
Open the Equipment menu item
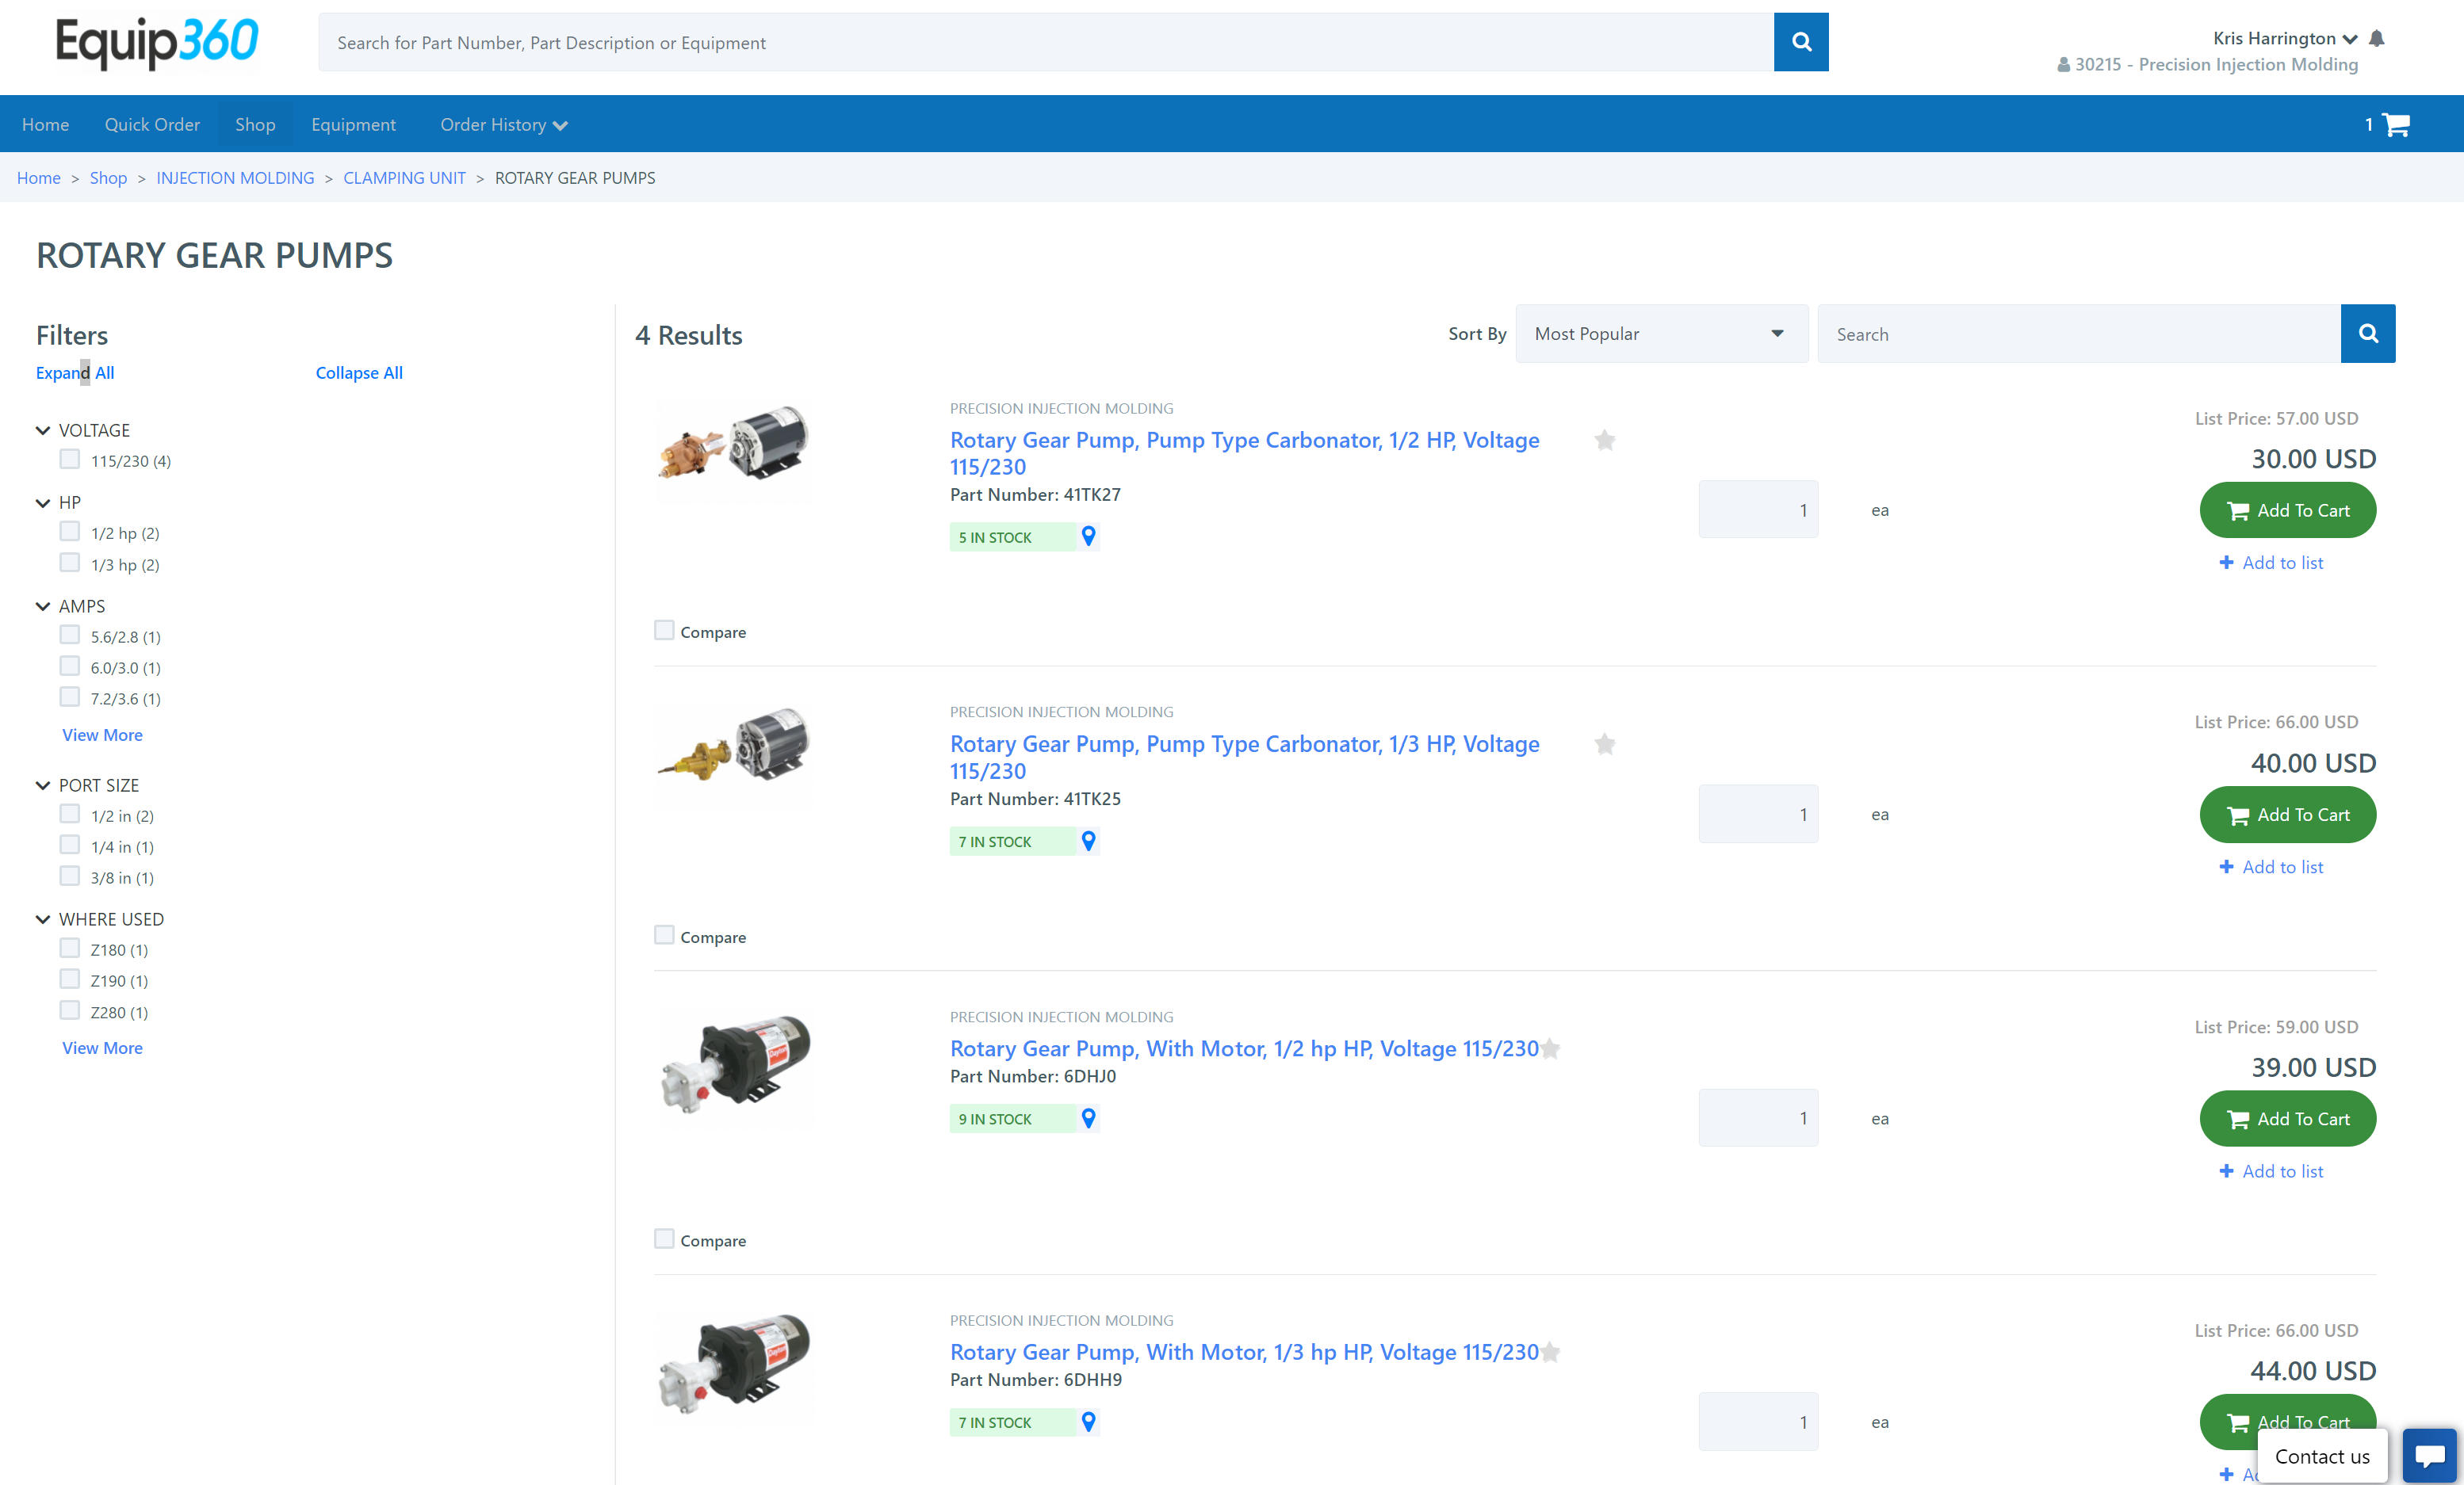pyautogui.click(x=353, y=125)
